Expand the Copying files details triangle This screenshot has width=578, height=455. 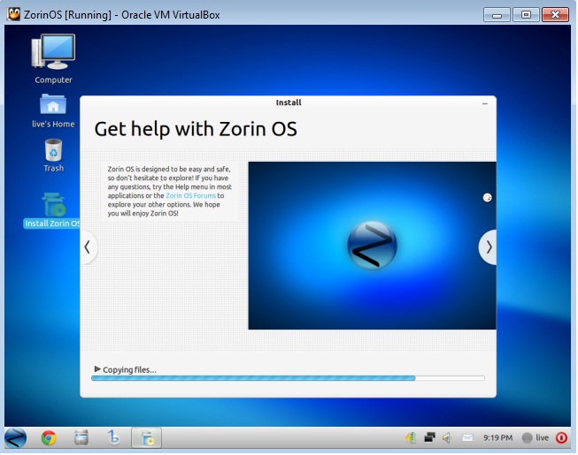point(97,369)
